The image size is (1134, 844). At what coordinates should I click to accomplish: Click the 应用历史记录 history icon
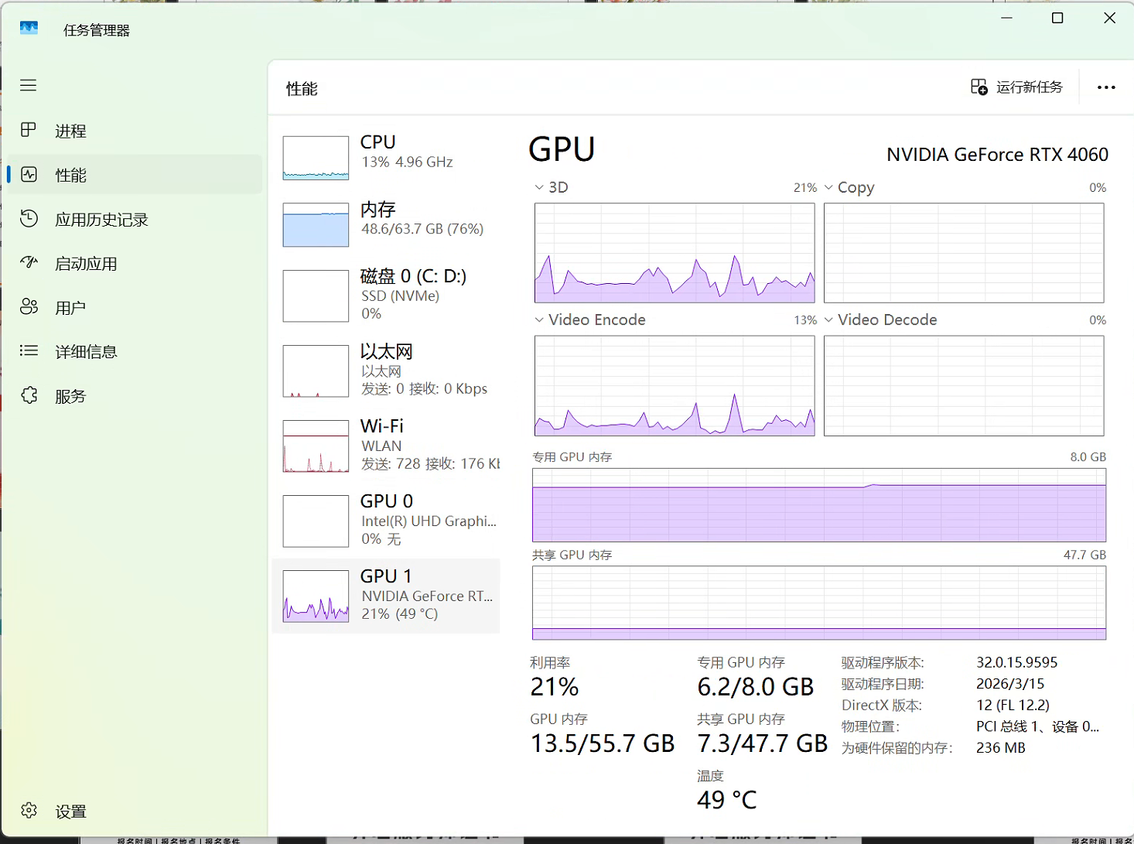(29, 219)
